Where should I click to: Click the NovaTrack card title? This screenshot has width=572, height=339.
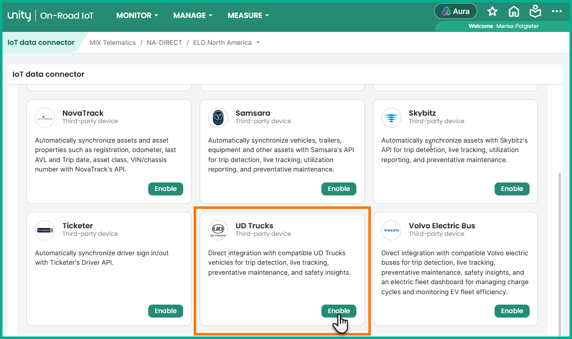coord(83,113)
